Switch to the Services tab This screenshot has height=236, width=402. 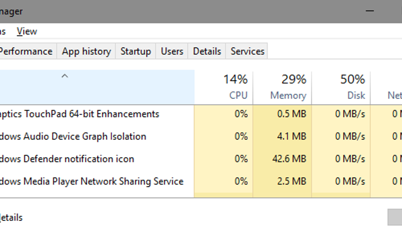[247, 51]
